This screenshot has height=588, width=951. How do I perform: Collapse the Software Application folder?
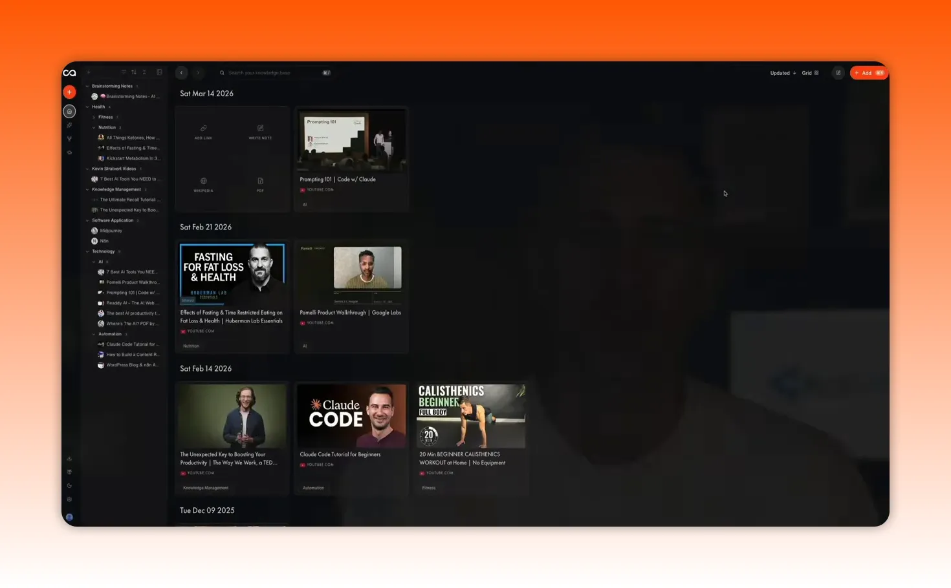point(87,220)
